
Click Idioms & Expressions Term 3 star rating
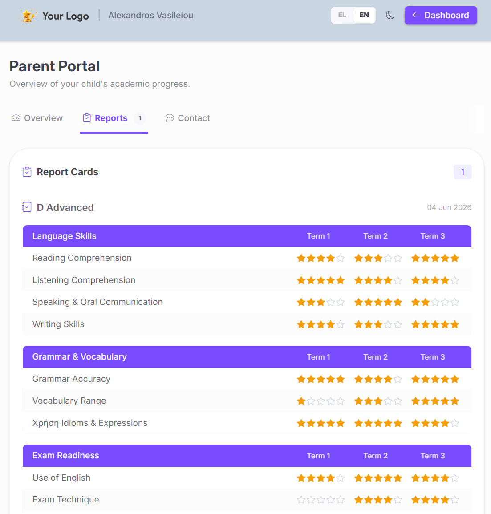pyautogui.click(x=435, y=423)
